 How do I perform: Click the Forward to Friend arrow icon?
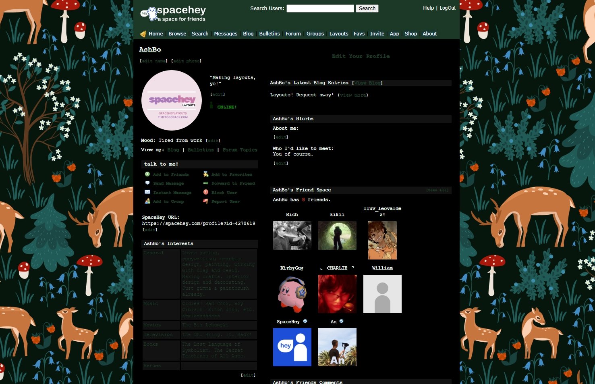[206, 183]
